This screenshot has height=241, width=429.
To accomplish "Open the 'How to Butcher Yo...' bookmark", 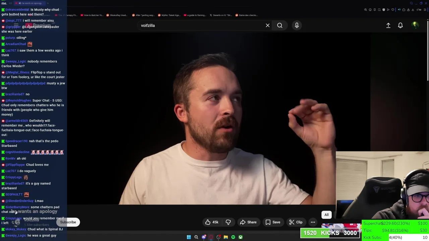I will coord(91,15).
